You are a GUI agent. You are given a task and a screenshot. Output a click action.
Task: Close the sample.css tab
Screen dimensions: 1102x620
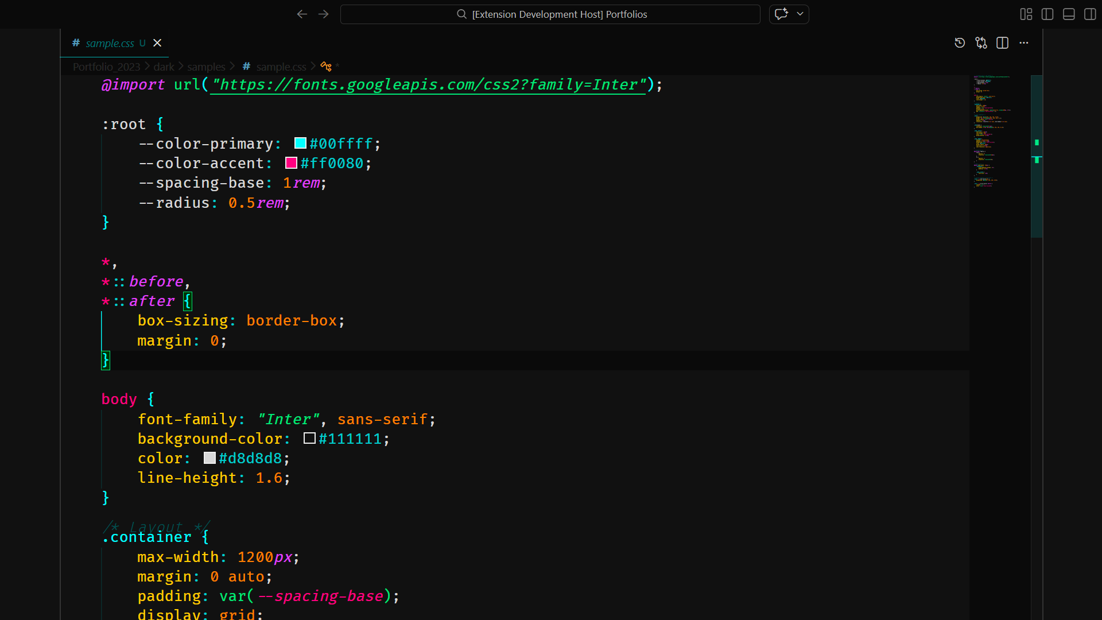(x=157, y=42)
